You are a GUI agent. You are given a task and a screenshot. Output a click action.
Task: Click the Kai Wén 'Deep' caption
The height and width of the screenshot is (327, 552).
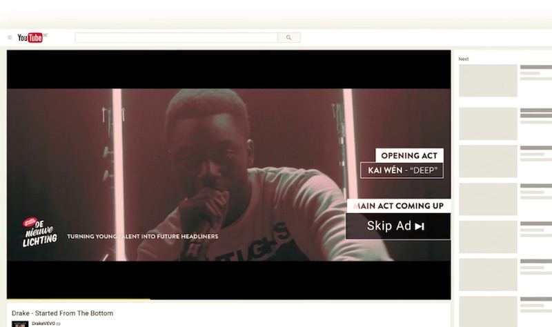(402, 170)
